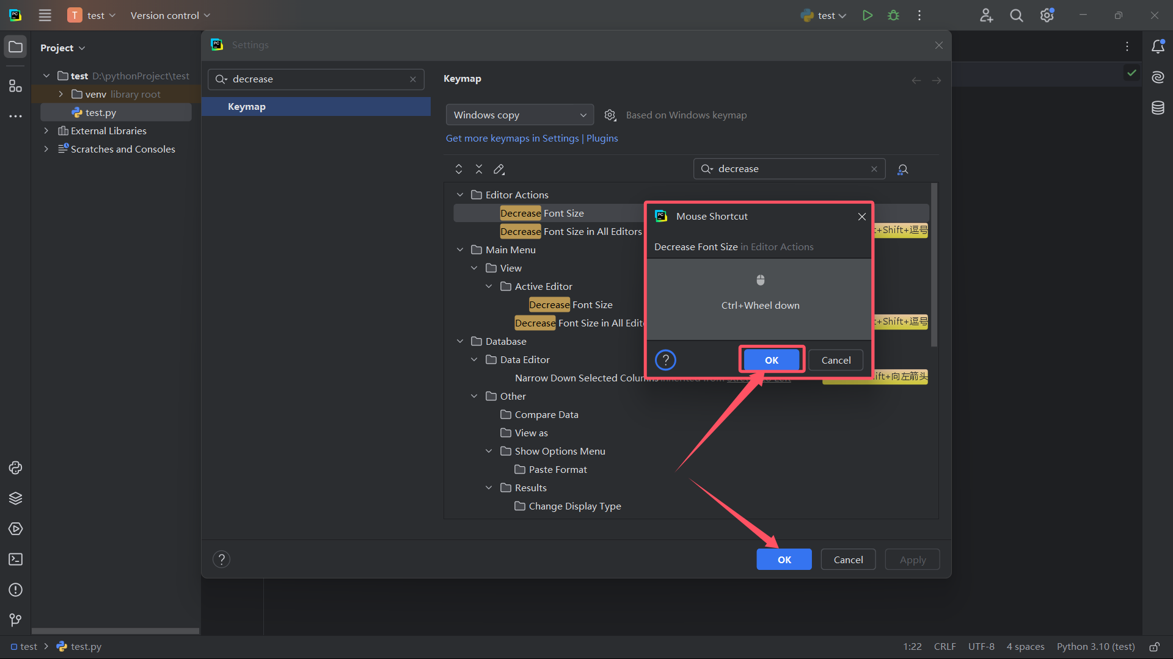This screenshot has height=659, width=1173.
Task: Open the Database tool window icon
Action: [x=1158, y=108]
